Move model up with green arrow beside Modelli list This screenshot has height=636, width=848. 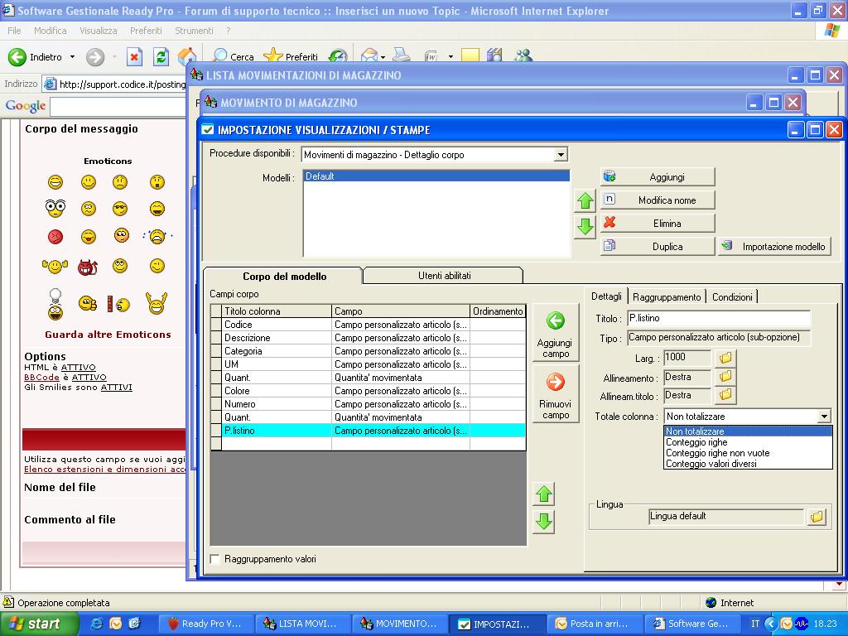click(x=585, y=200)
